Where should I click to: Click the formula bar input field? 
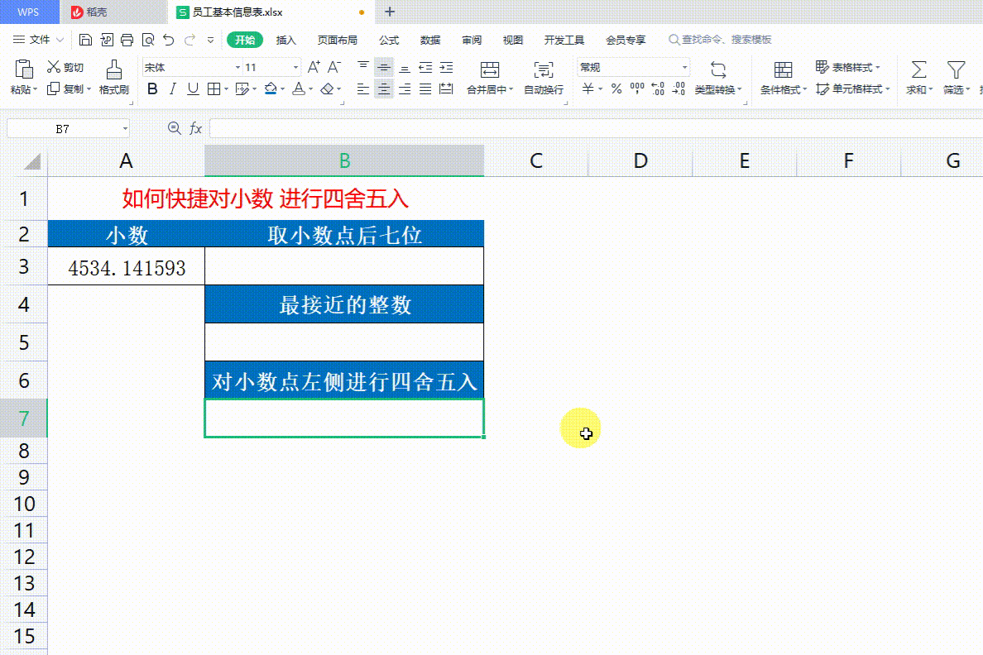click(x=596, y=128)
